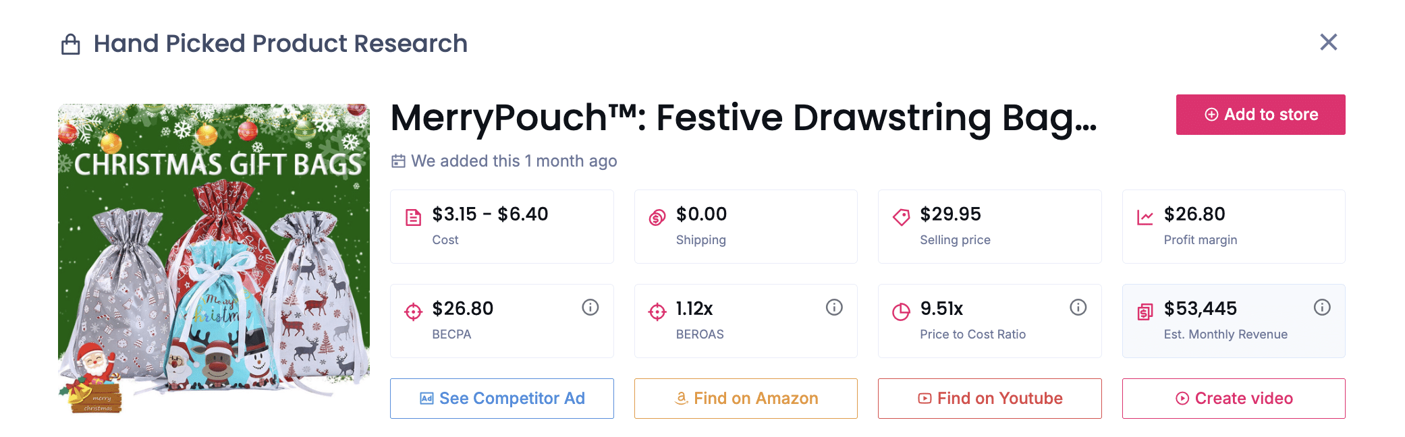Click the Price to Cost Ratio pie icon
The width and height of the screenshot is (1405, 437).
point(901,312)
